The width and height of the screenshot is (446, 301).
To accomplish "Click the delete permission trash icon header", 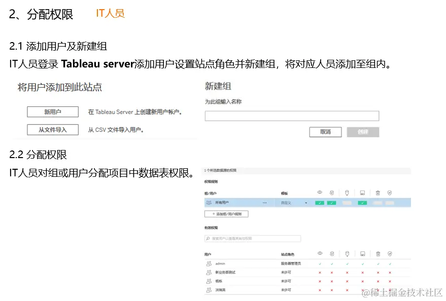I will tap(378, 192).
